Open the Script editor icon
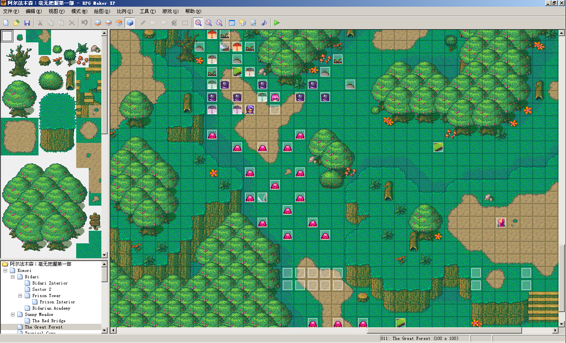This screenshot has height=343, width=566. [x=253, y=23]
